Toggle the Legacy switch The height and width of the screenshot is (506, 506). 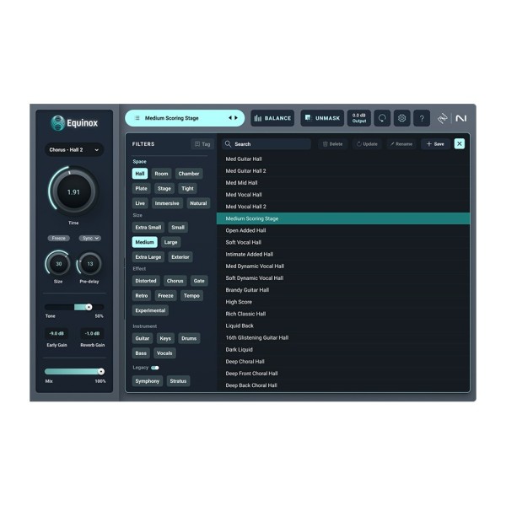coord(155,368)
